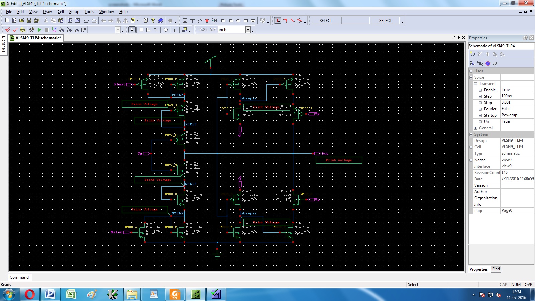
Task: Click the Copy icon in toolbar
Action: [53, 21]
